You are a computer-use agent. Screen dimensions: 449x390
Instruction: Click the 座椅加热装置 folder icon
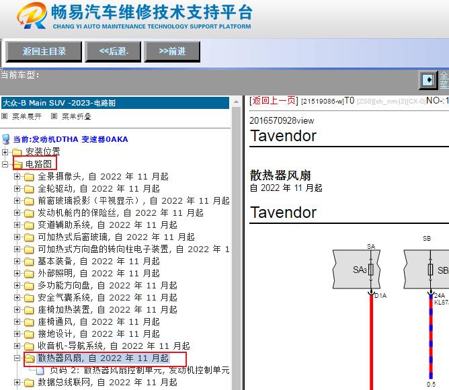click(29, 310)
